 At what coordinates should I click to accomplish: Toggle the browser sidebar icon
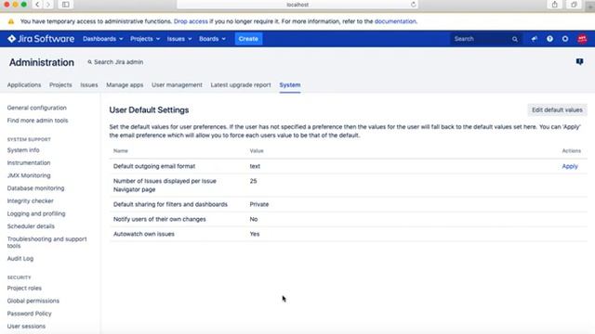tap(66, 5)
